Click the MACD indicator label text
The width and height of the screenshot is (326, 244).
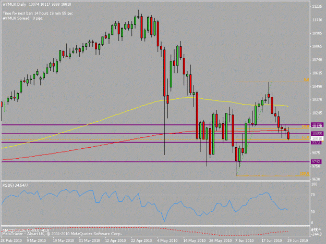click(x=26, y=230)
